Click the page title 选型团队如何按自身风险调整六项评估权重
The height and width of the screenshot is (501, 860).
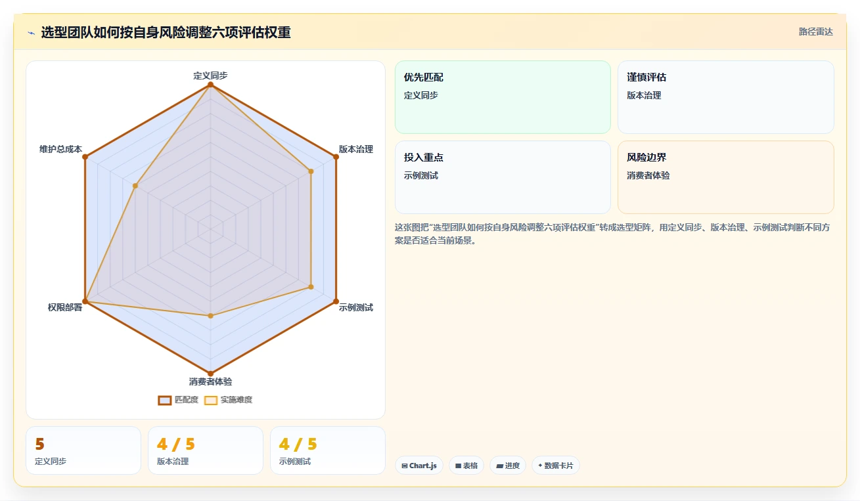click(166, 32)
